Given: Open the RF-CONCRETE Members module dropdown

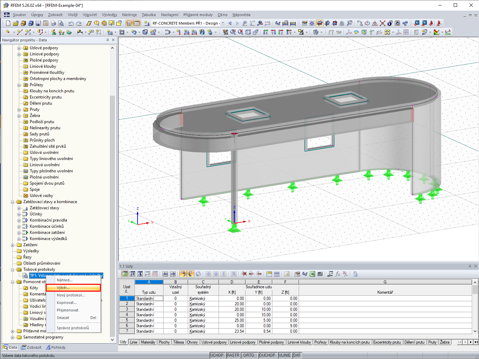Looking at the screenshot, I should click(x=223, y=23).
